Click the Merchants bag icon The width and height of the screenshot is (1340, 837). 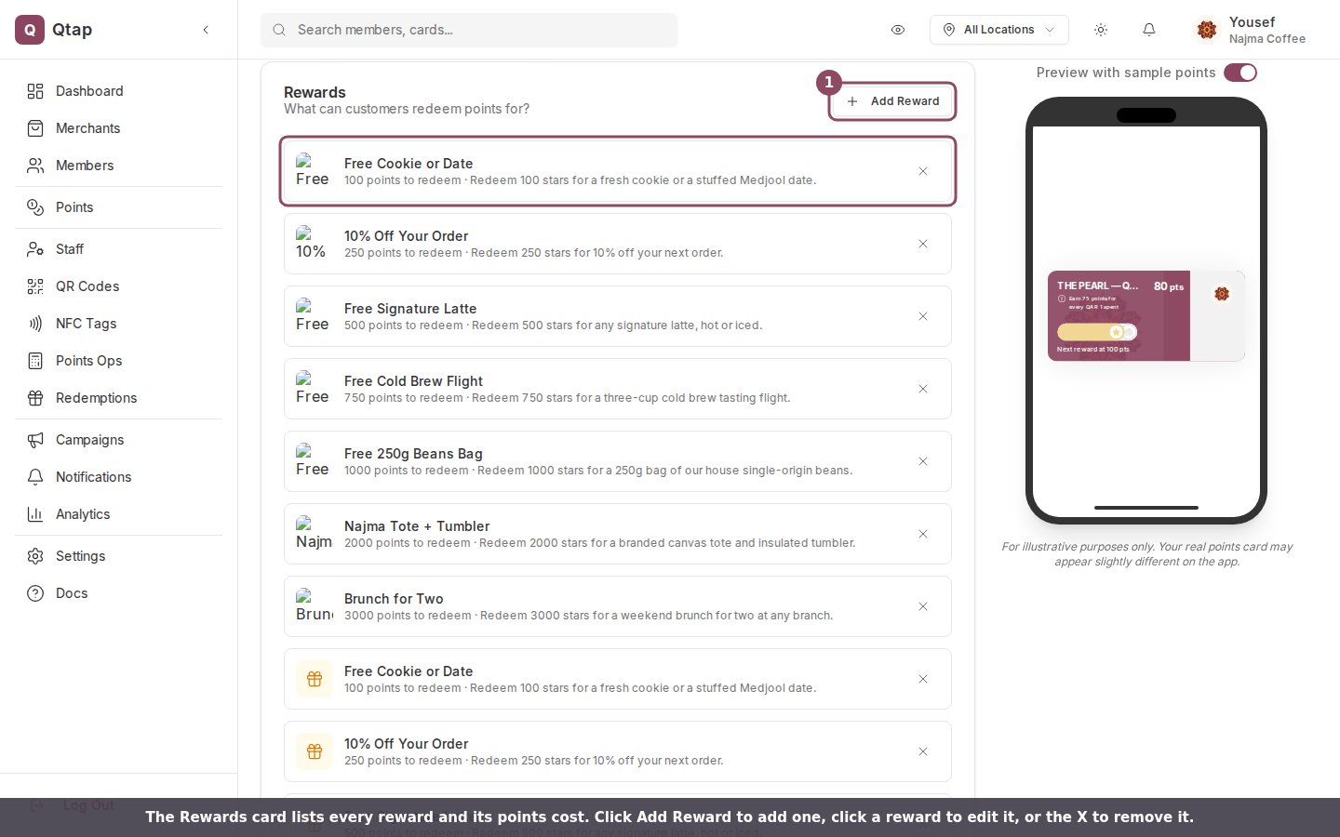(x=35, y=128)
